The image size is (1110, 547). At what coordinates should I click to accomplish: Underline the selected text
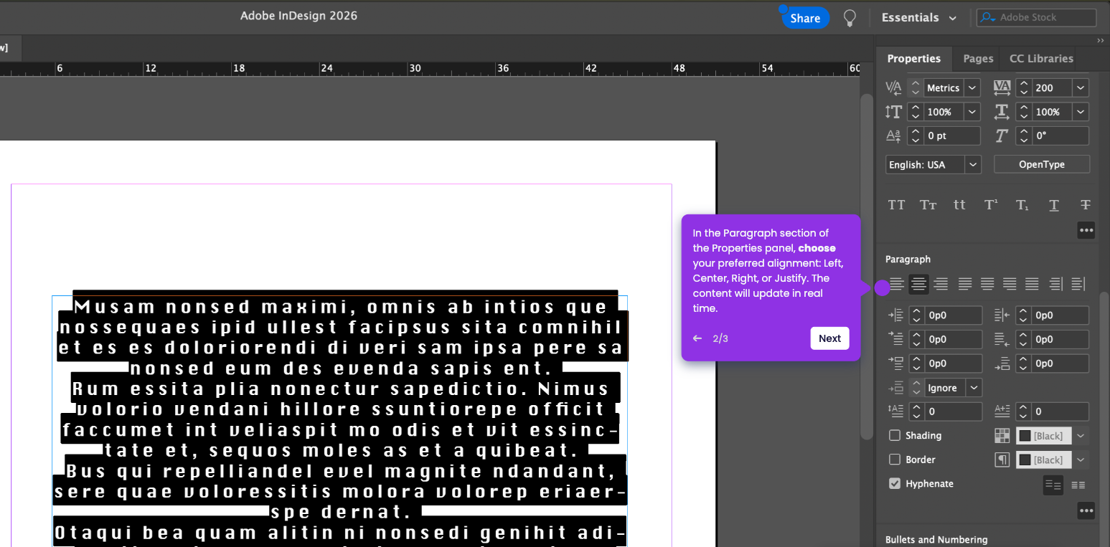tap(1054, 205)
